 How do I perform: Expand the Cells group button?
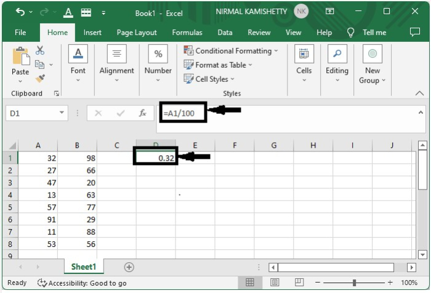(x=304, y=64)
